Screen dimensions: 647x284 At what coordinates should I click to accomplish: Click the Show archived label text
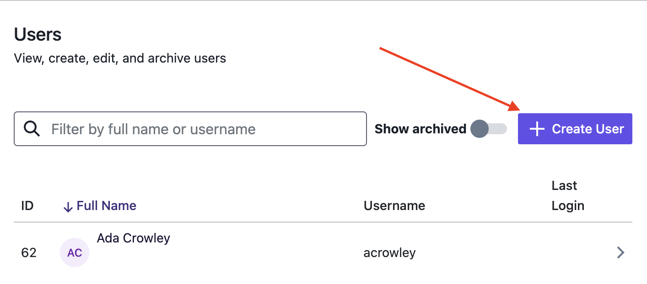(421, 129)
